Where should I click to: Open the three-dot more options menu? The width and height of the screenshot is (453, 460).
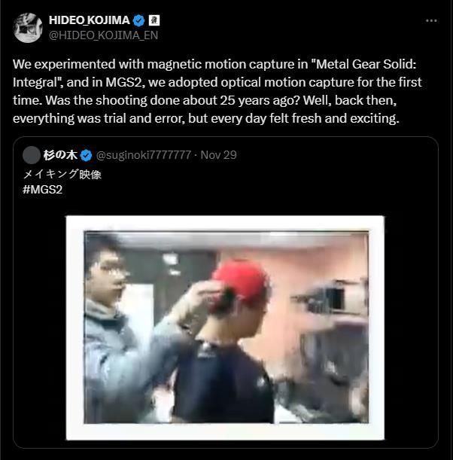pos(430,21)
